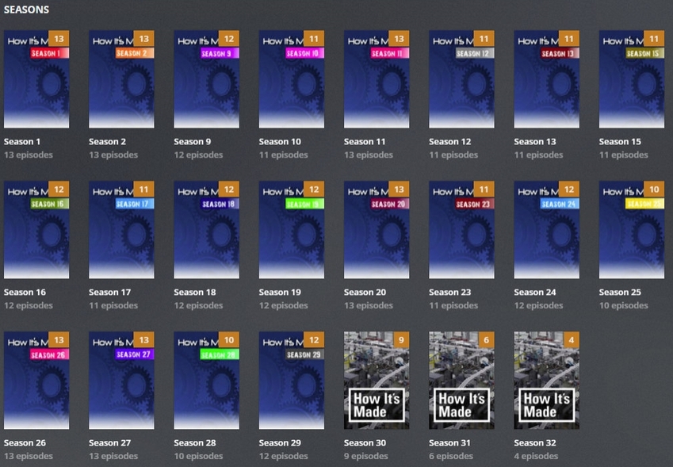Open the Season 18 poster thumbnail

point(206,230)
